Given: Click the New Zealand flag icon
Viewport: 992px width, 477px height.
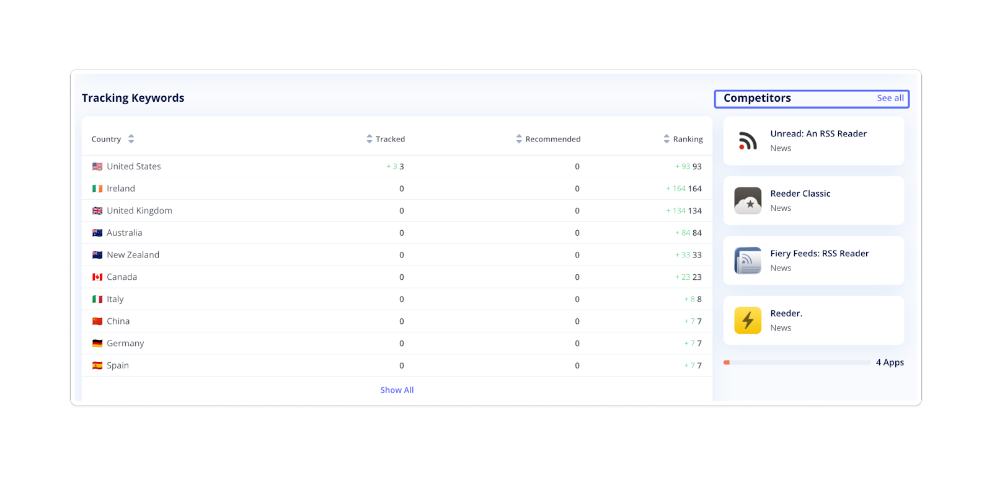Looking at the screenshot, I should point(97,255).
